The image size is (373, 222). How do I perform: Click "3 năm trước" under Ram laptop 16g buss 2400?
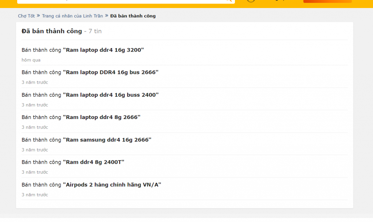[x=35, y=105]
